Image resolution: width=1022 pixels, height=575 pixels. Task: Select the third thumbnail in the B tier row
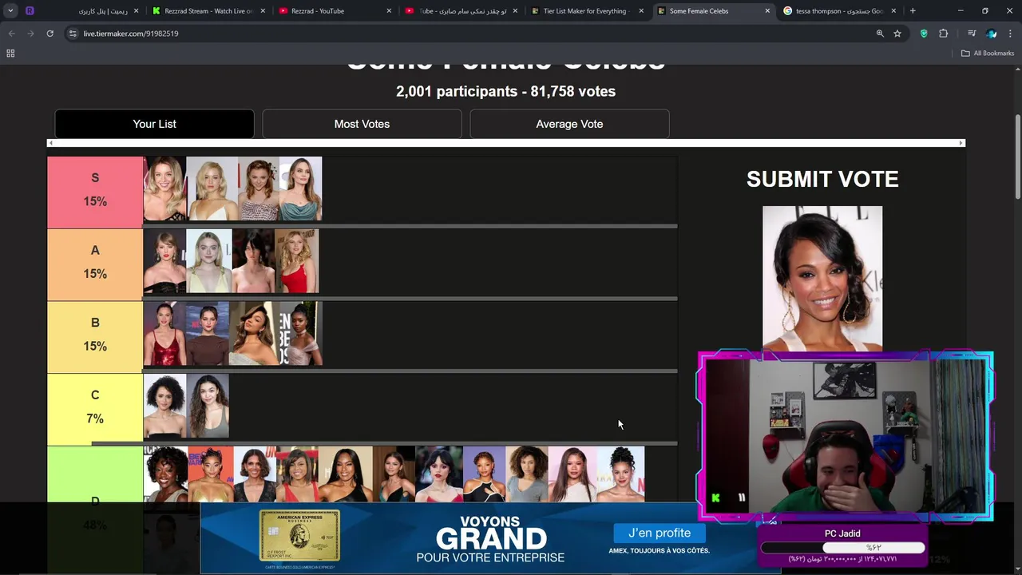click(254, 334)
